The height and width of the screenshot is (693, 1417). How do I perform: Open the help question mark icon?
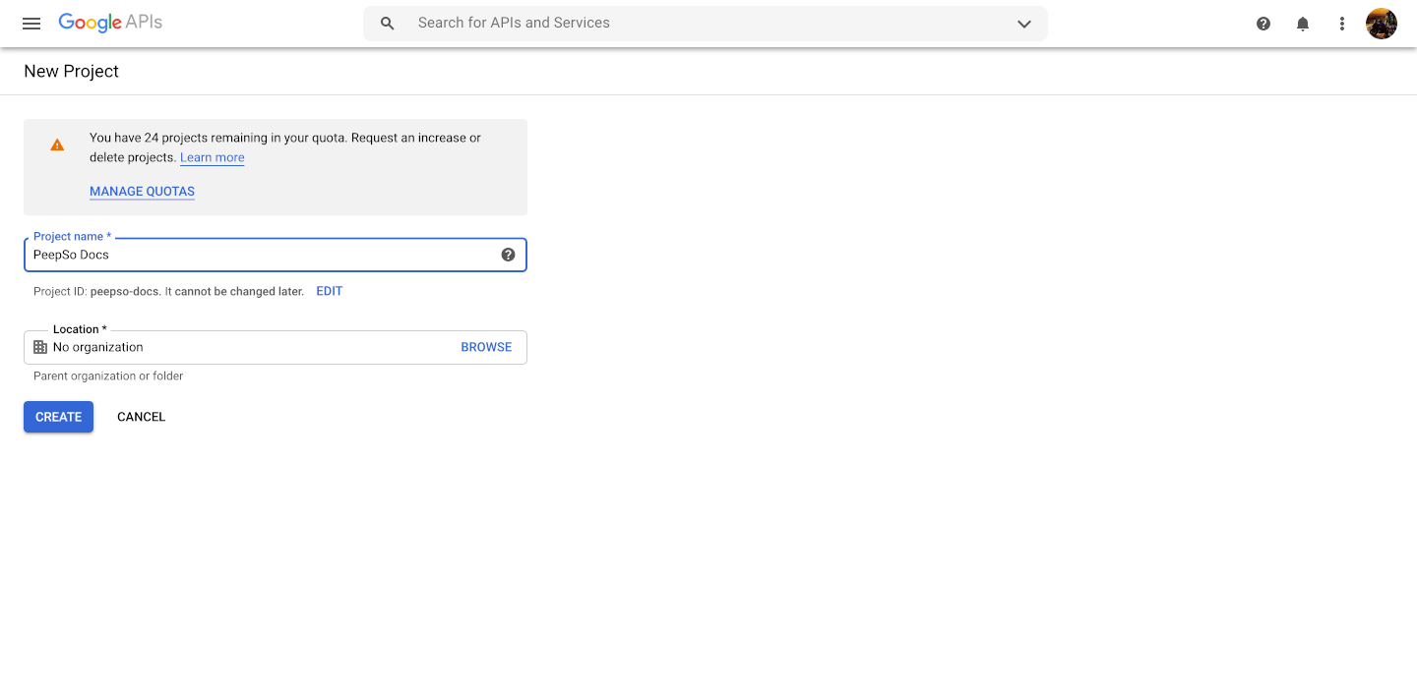1263,24
